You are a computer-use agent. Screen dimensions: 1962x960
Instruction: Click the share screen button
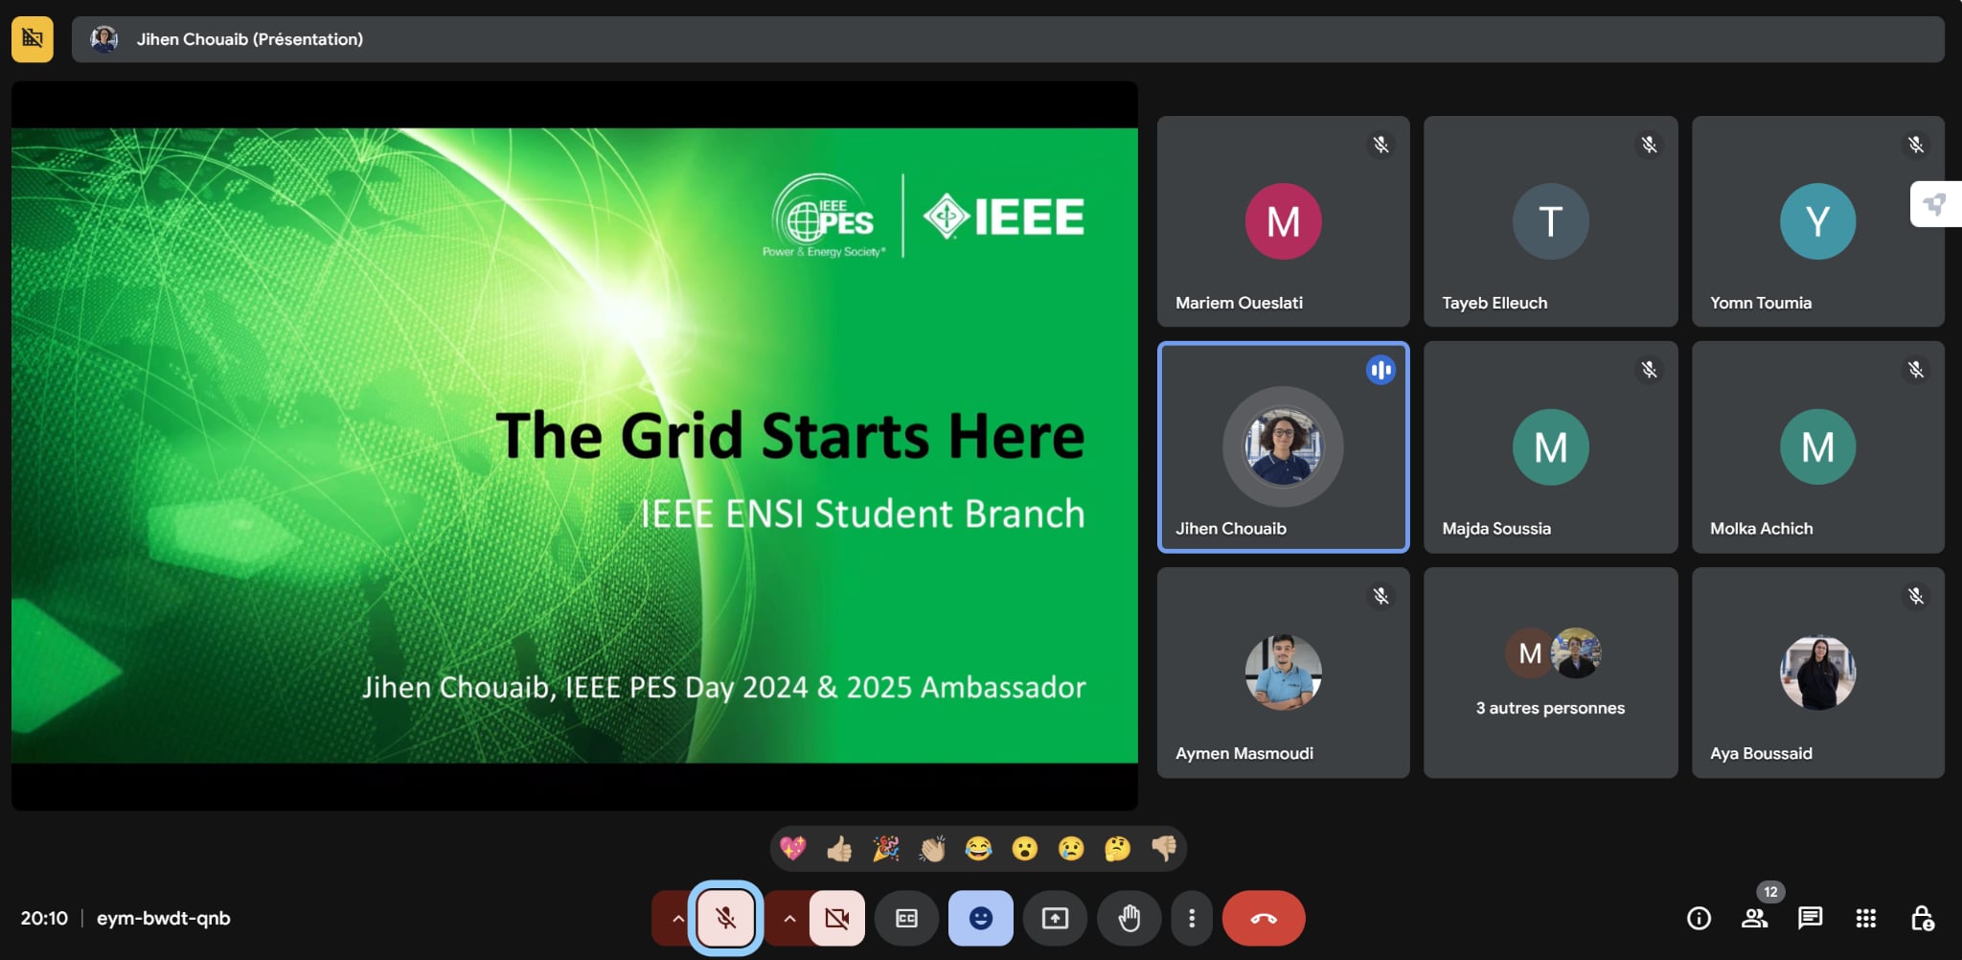(1055, 919)
